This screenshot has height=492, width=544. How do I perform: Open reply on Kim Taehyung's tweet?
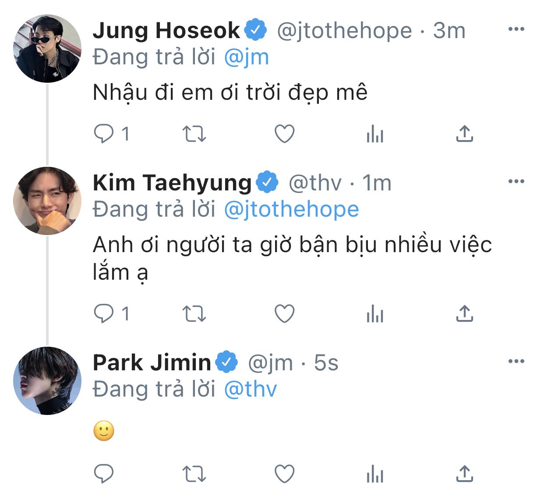tap(104, 314)
